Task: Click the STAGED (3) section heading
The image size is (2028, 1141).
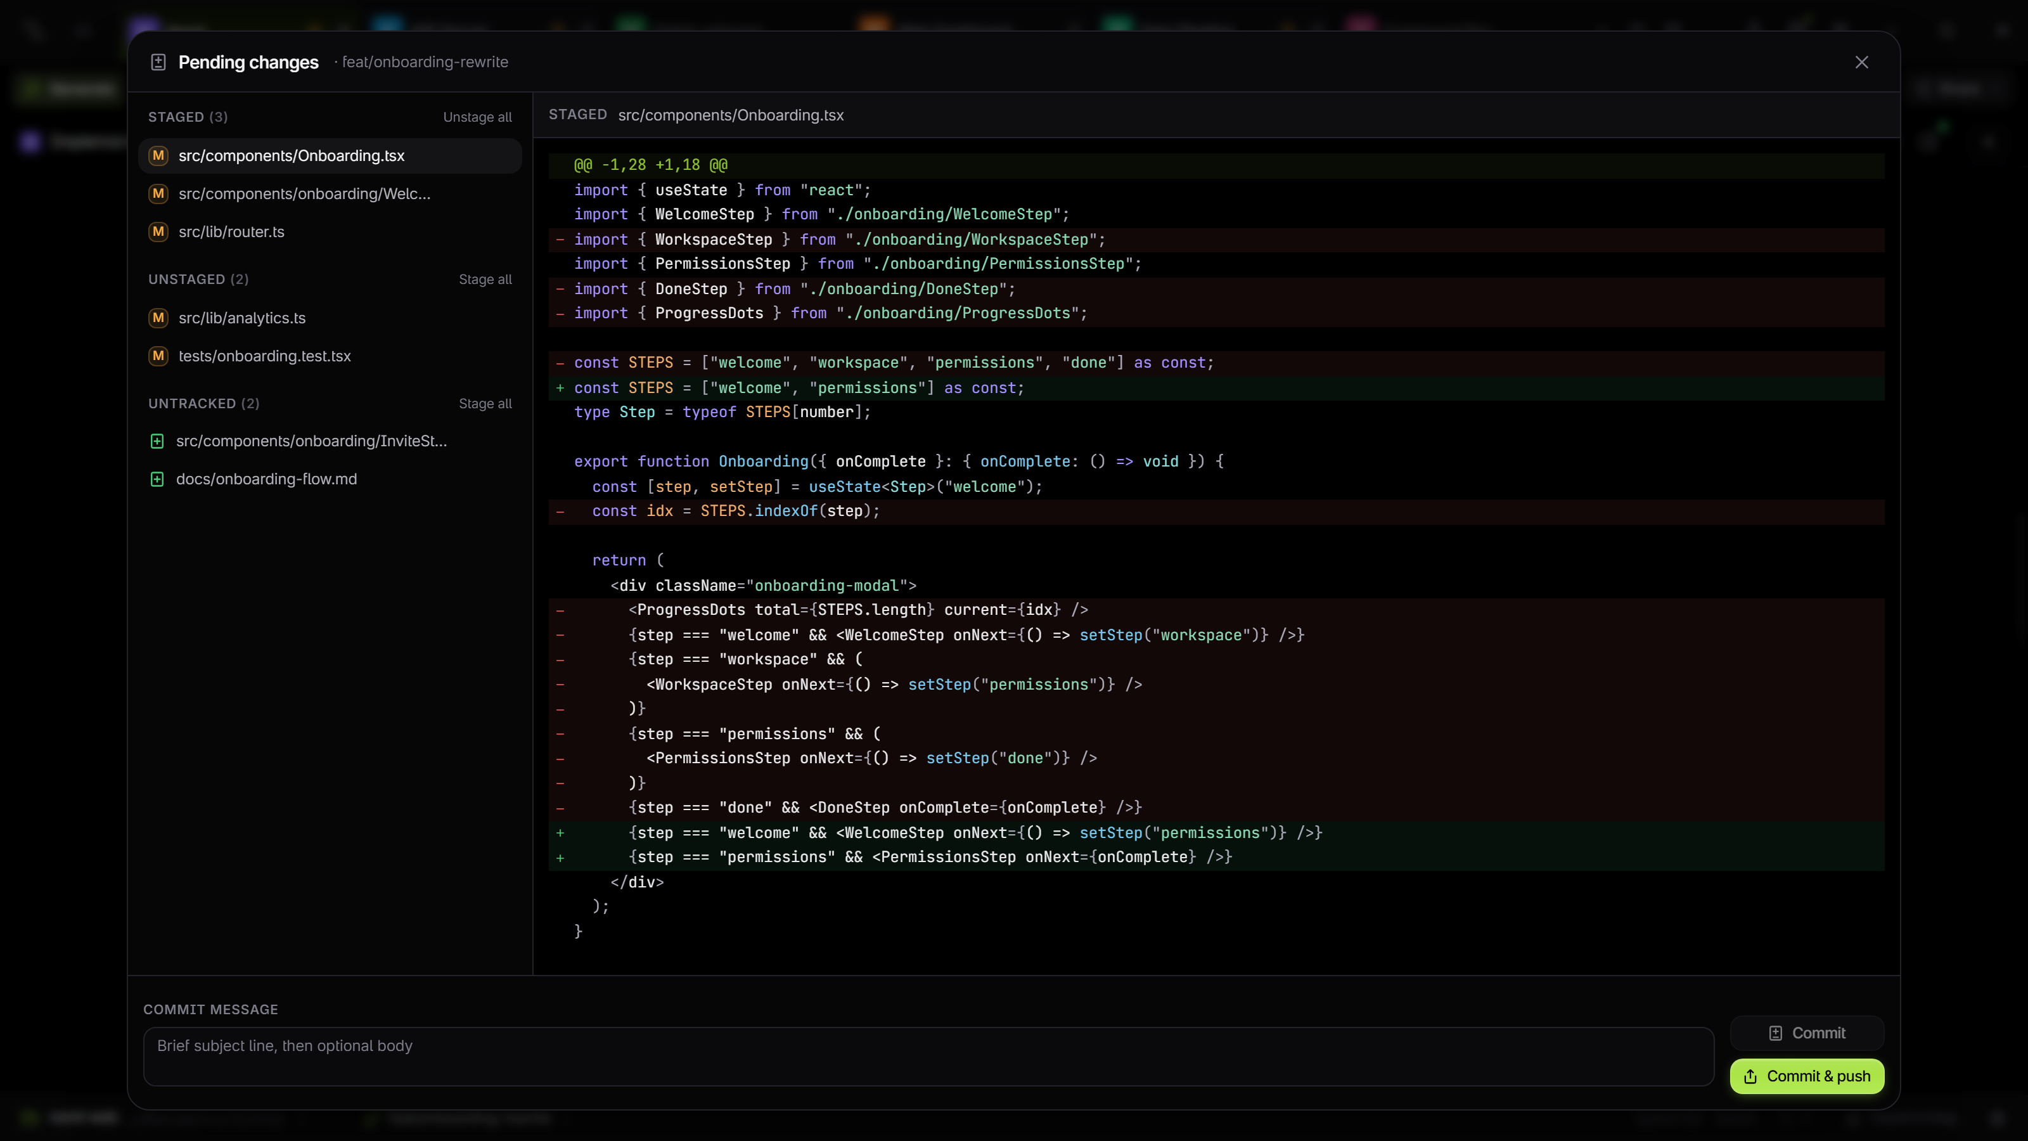Action: pyautogui.click(x=188, y=117)
